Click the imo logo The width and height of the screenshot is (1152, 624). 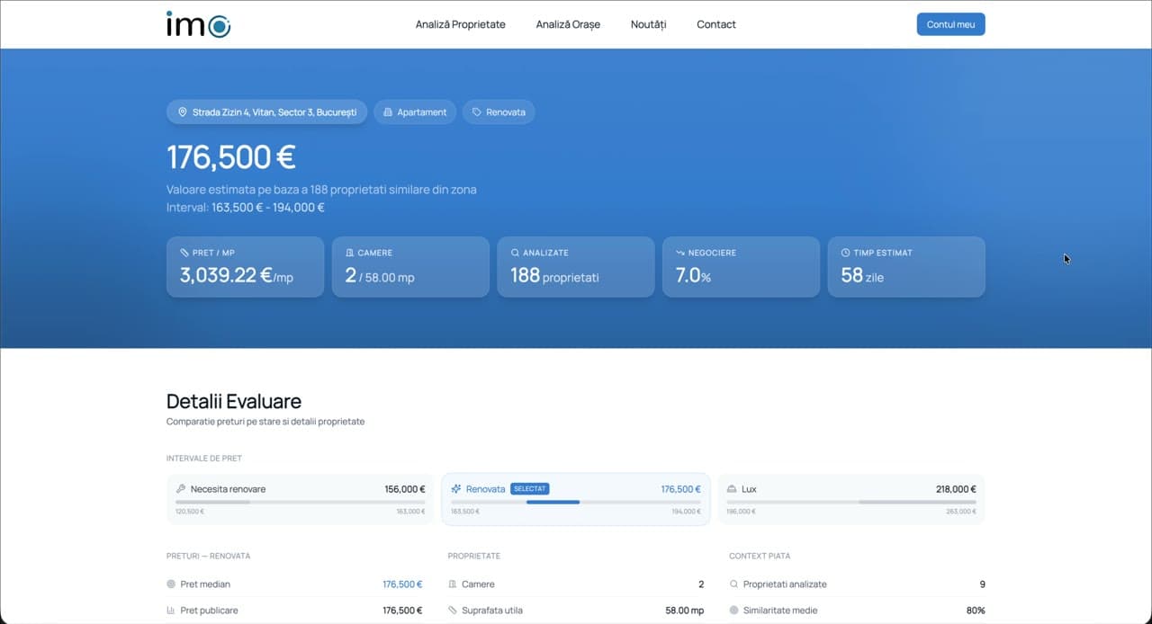[x=198, y=24]
